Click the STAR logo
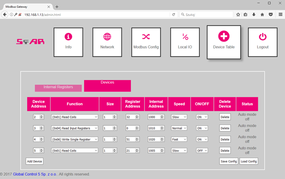This screenshot has width=285, height=179. pyautogui.click(x=30, y=41)
